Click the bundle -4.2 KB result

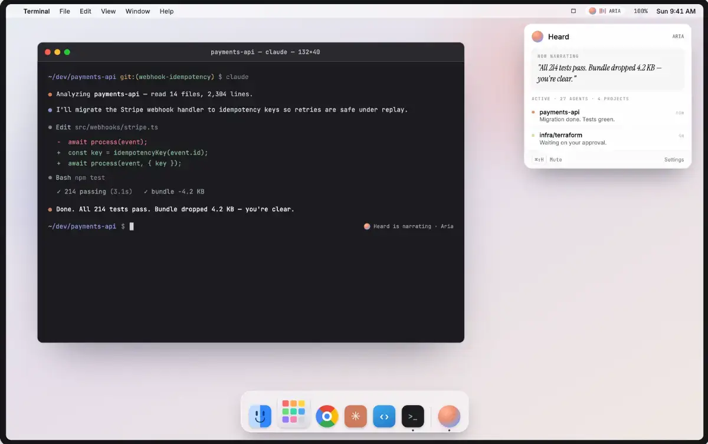pos(174,192)
